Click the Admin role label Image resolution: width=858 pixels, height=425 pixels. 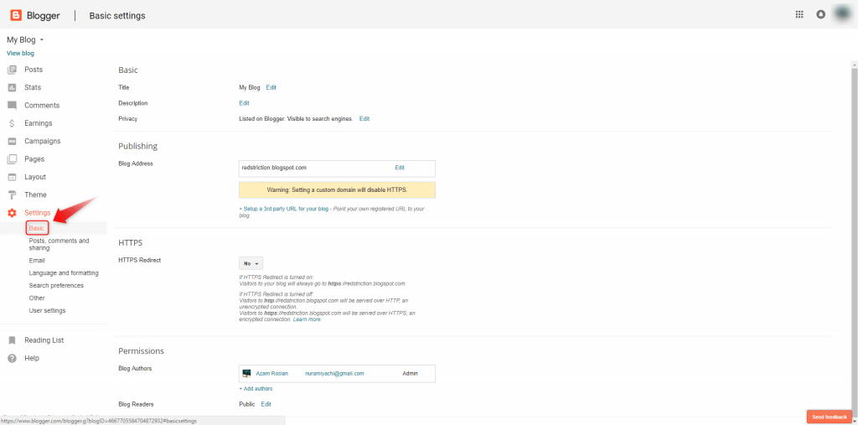point(410,374)
